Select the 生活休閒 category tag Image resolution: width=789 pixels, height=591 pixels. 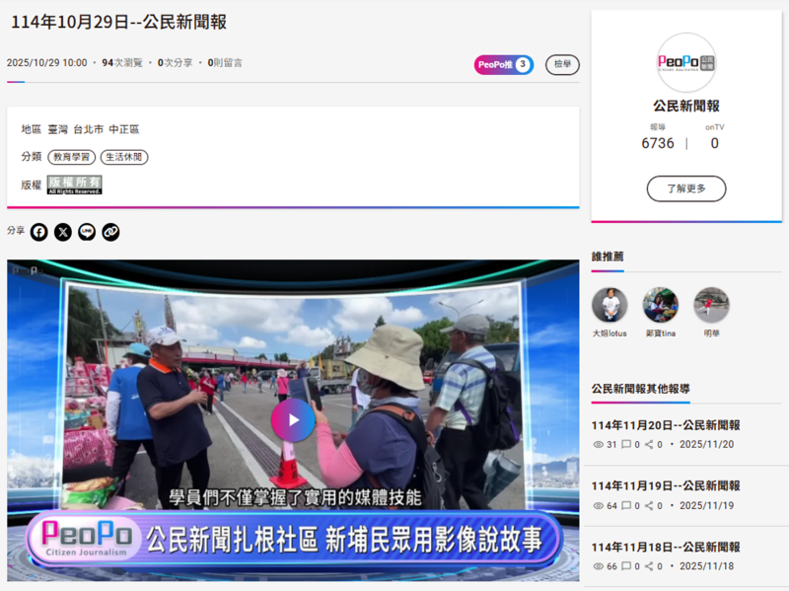click(x=126, y=156)
